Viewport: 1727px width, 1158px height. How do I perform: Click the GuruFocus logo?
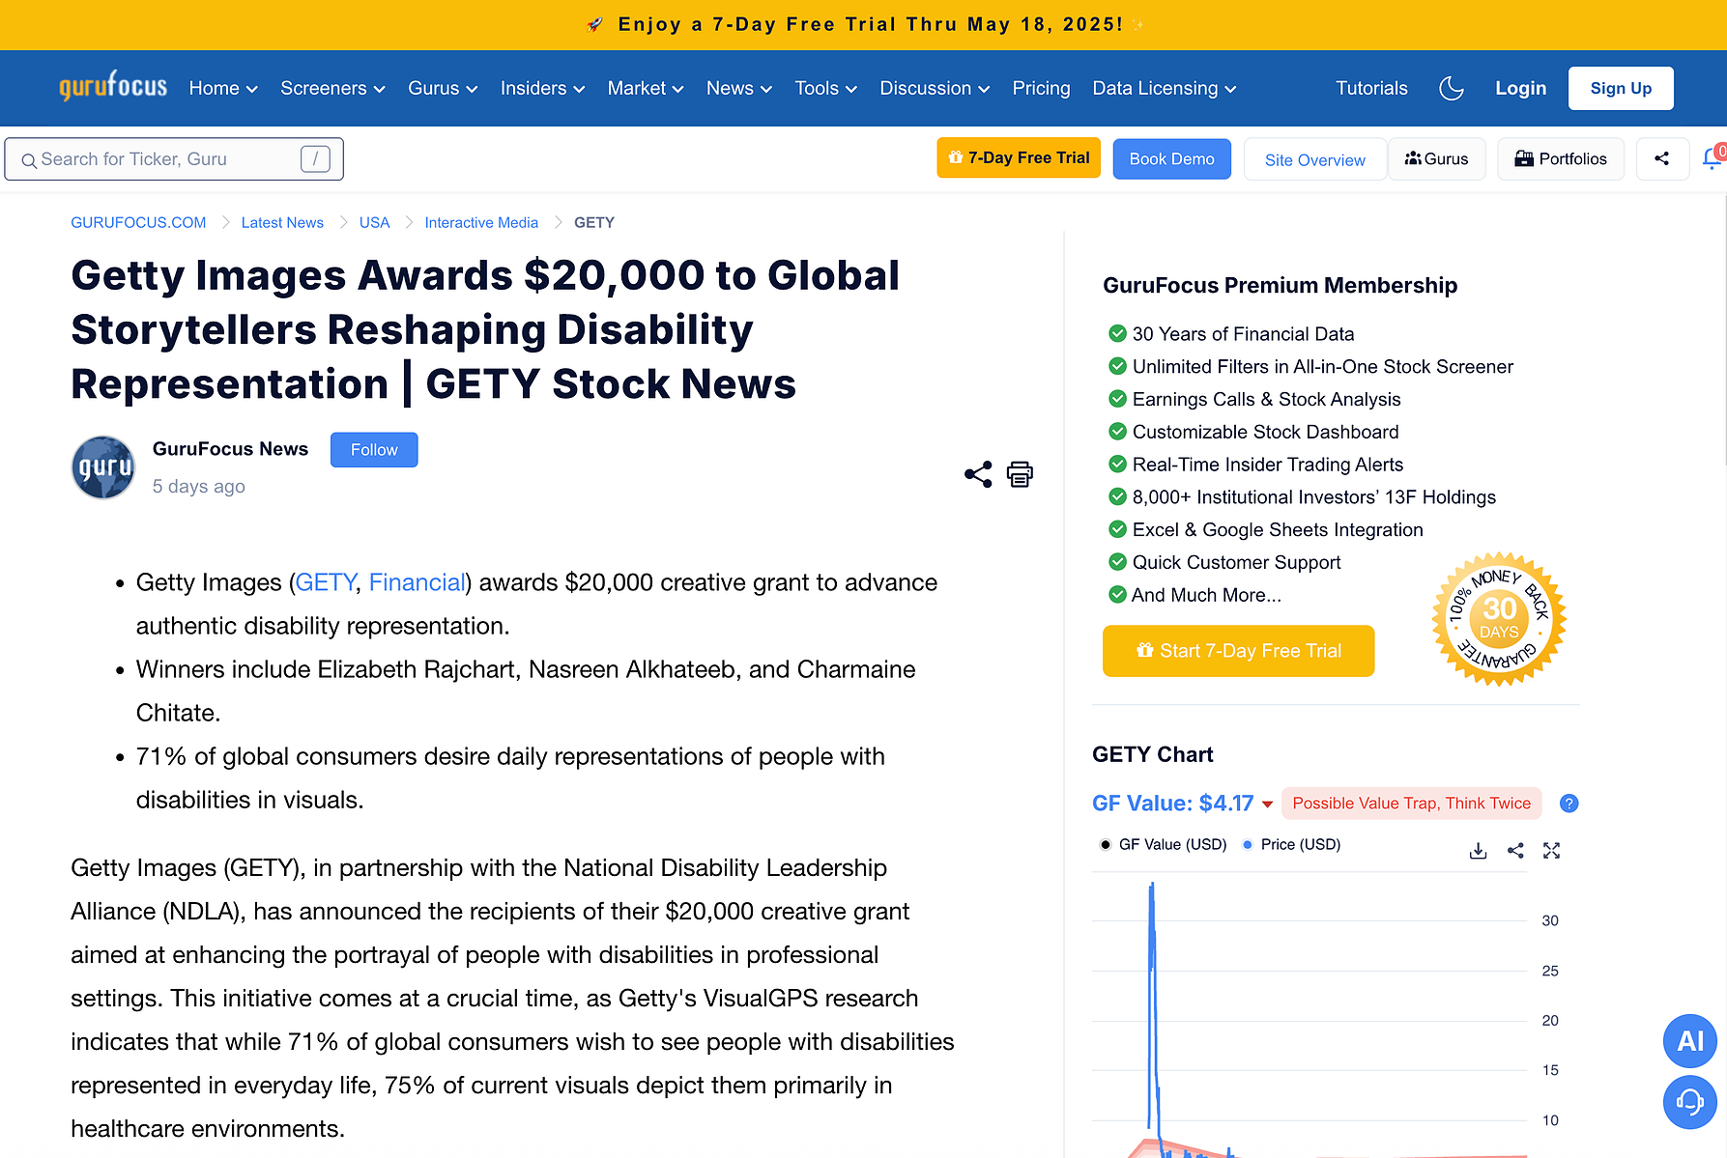(113, 86)
